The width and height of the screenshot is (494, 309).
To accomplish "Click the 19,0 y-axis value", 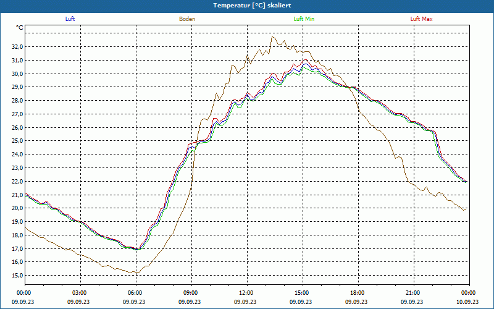I will [x=17, y=222].
